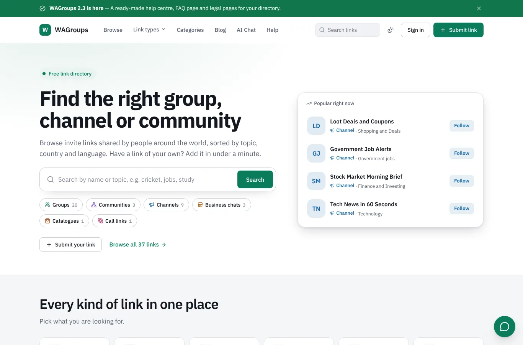Expand the Link types dropdown

point(149,30)
